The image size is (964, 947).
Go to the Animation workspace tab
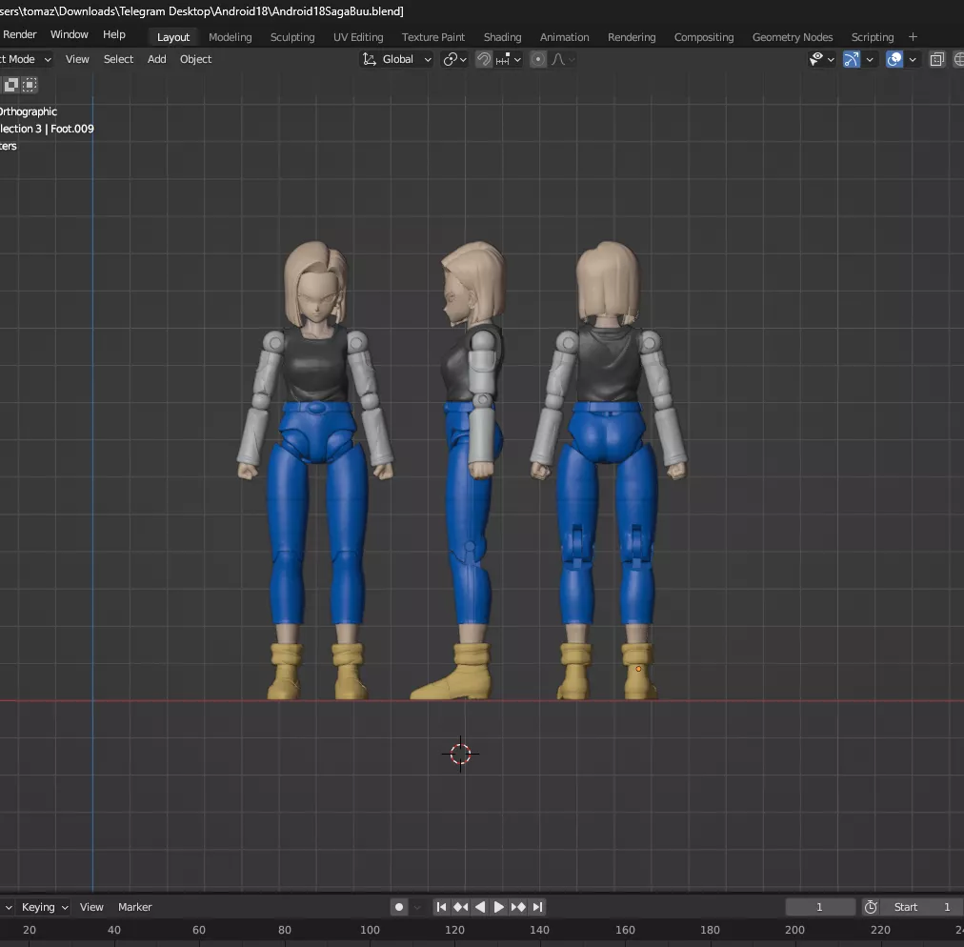point(564,37)
